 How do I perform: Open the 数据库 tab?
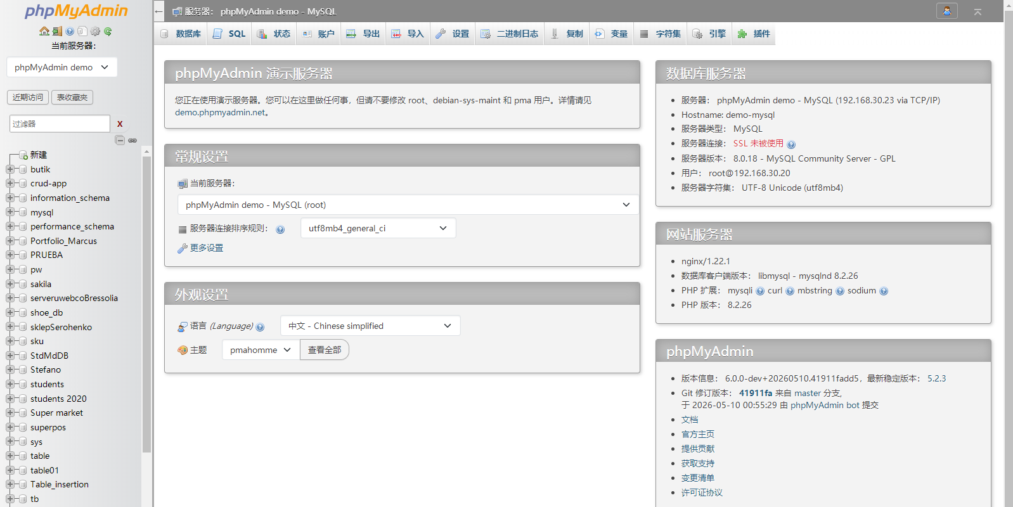click(x=181, y=34)
